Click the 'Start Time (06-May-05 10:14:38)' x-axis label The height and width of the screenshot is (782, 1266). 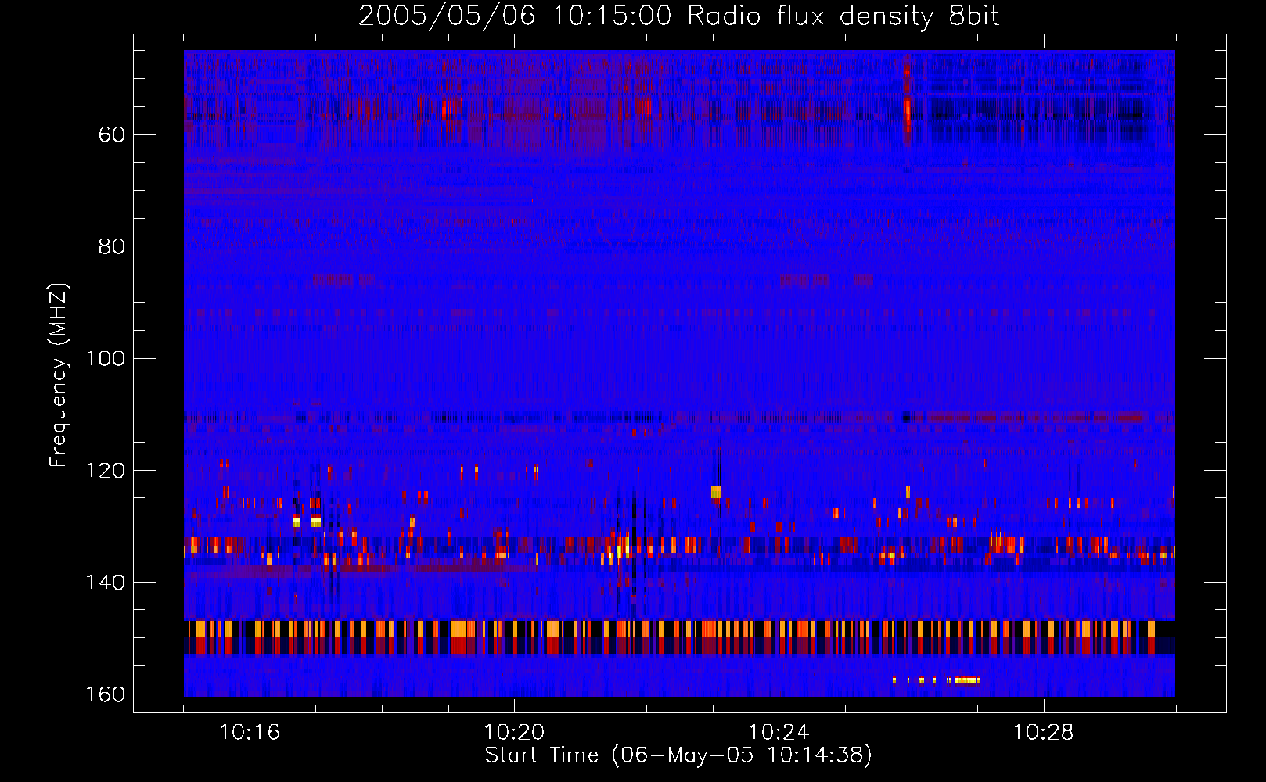coord(678,755)
